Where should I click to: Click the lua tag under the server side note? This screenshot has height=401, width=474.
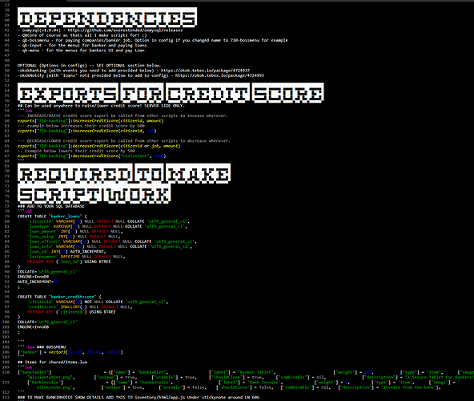click(x=28, y=111)
